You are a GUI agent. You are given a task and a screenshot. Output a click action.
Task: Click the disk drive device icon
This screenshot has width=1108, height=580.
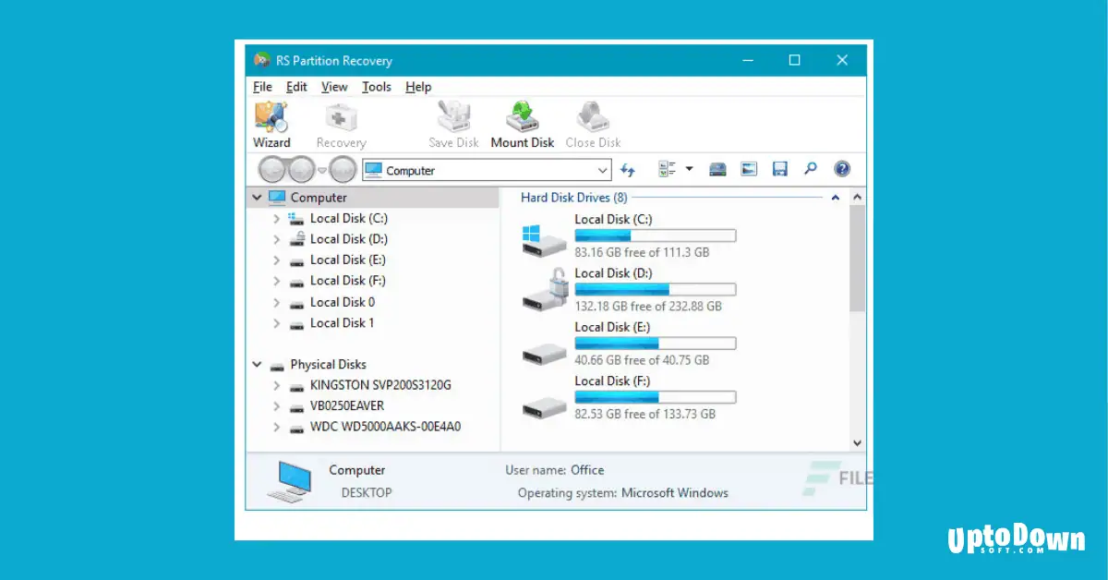[717, 169]
